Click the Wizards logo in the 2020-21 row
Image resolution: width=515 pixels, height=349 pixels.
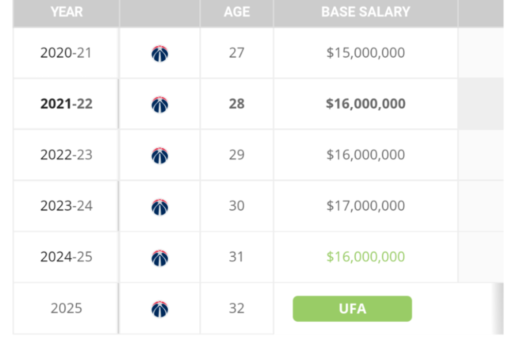click(x=160, y=54)
